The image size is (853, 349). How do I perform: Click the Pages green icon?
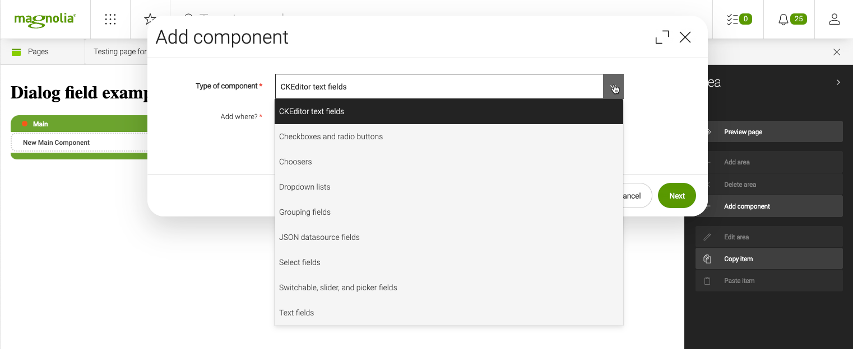click(16, 52)
